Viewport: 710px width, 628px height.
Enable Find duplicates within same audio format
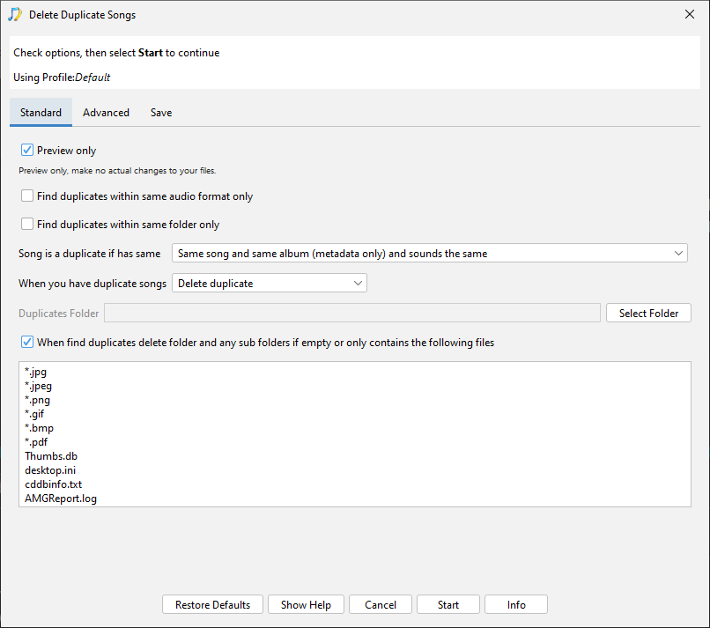27,196
